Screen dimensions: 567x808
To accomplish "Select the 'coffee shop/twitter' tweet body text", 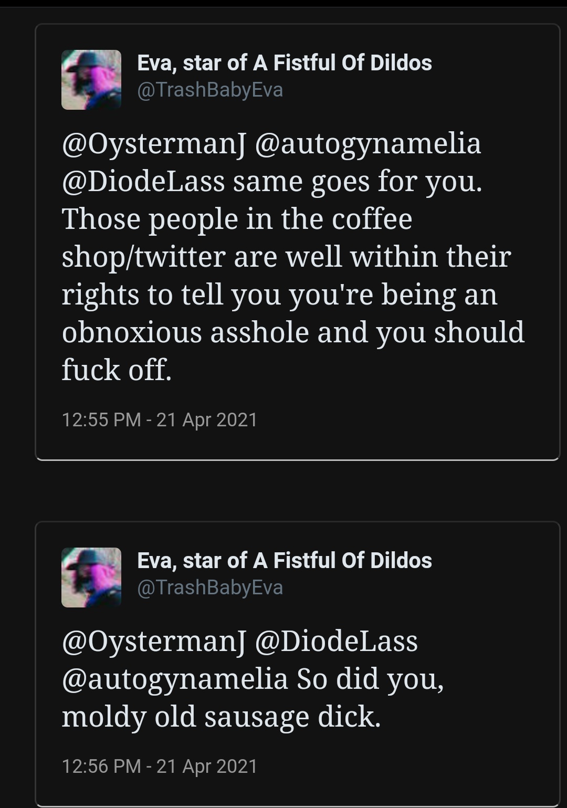I will (x=293, y=257).
